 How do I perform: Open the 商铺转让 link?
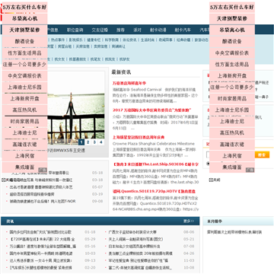coord(119,46)
